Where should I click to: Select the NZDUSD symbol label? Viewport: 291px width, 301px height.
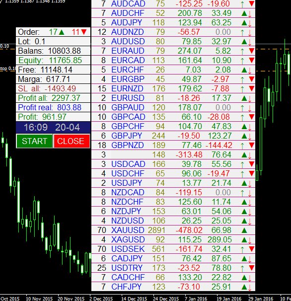(128, 221)
